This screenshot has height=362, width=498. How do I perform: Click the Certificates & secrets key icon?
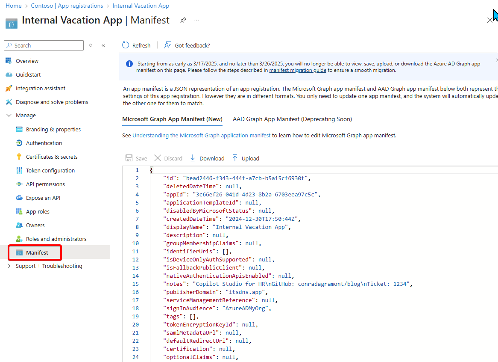[19, 157]
